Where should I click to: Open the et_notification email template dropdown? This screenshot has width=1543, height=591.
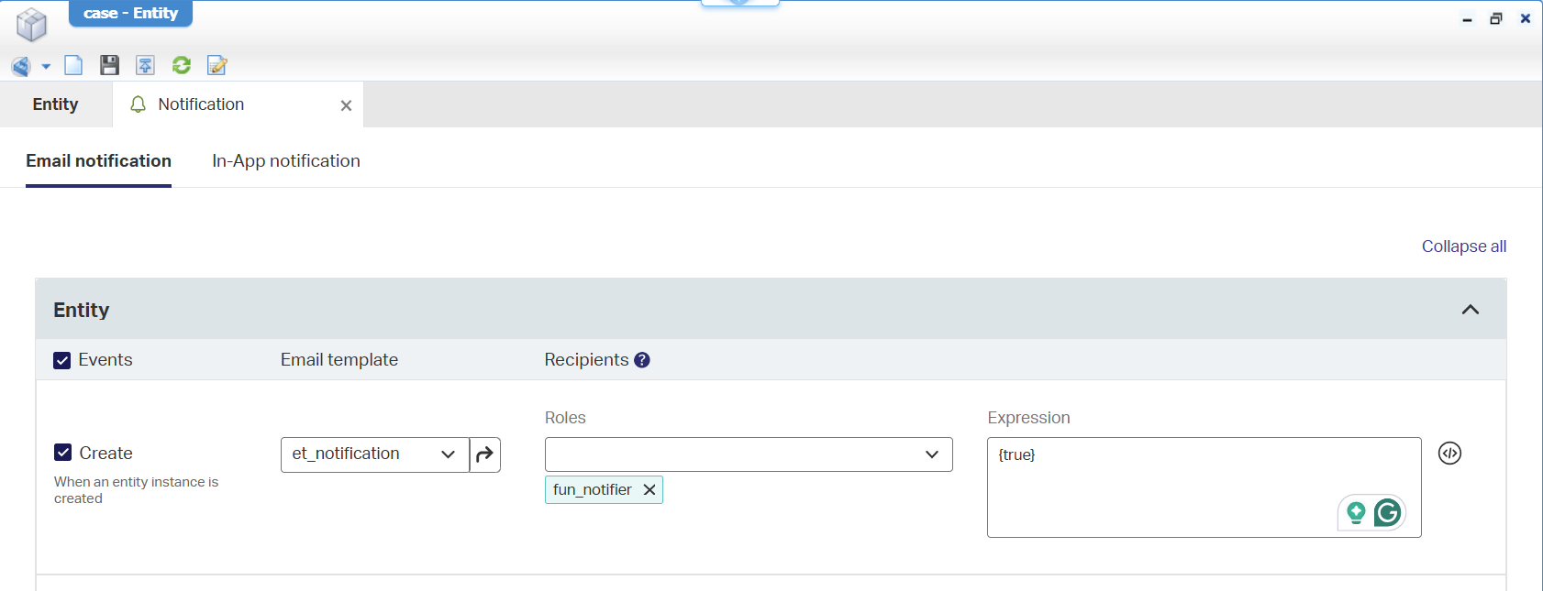pos(375,454)
